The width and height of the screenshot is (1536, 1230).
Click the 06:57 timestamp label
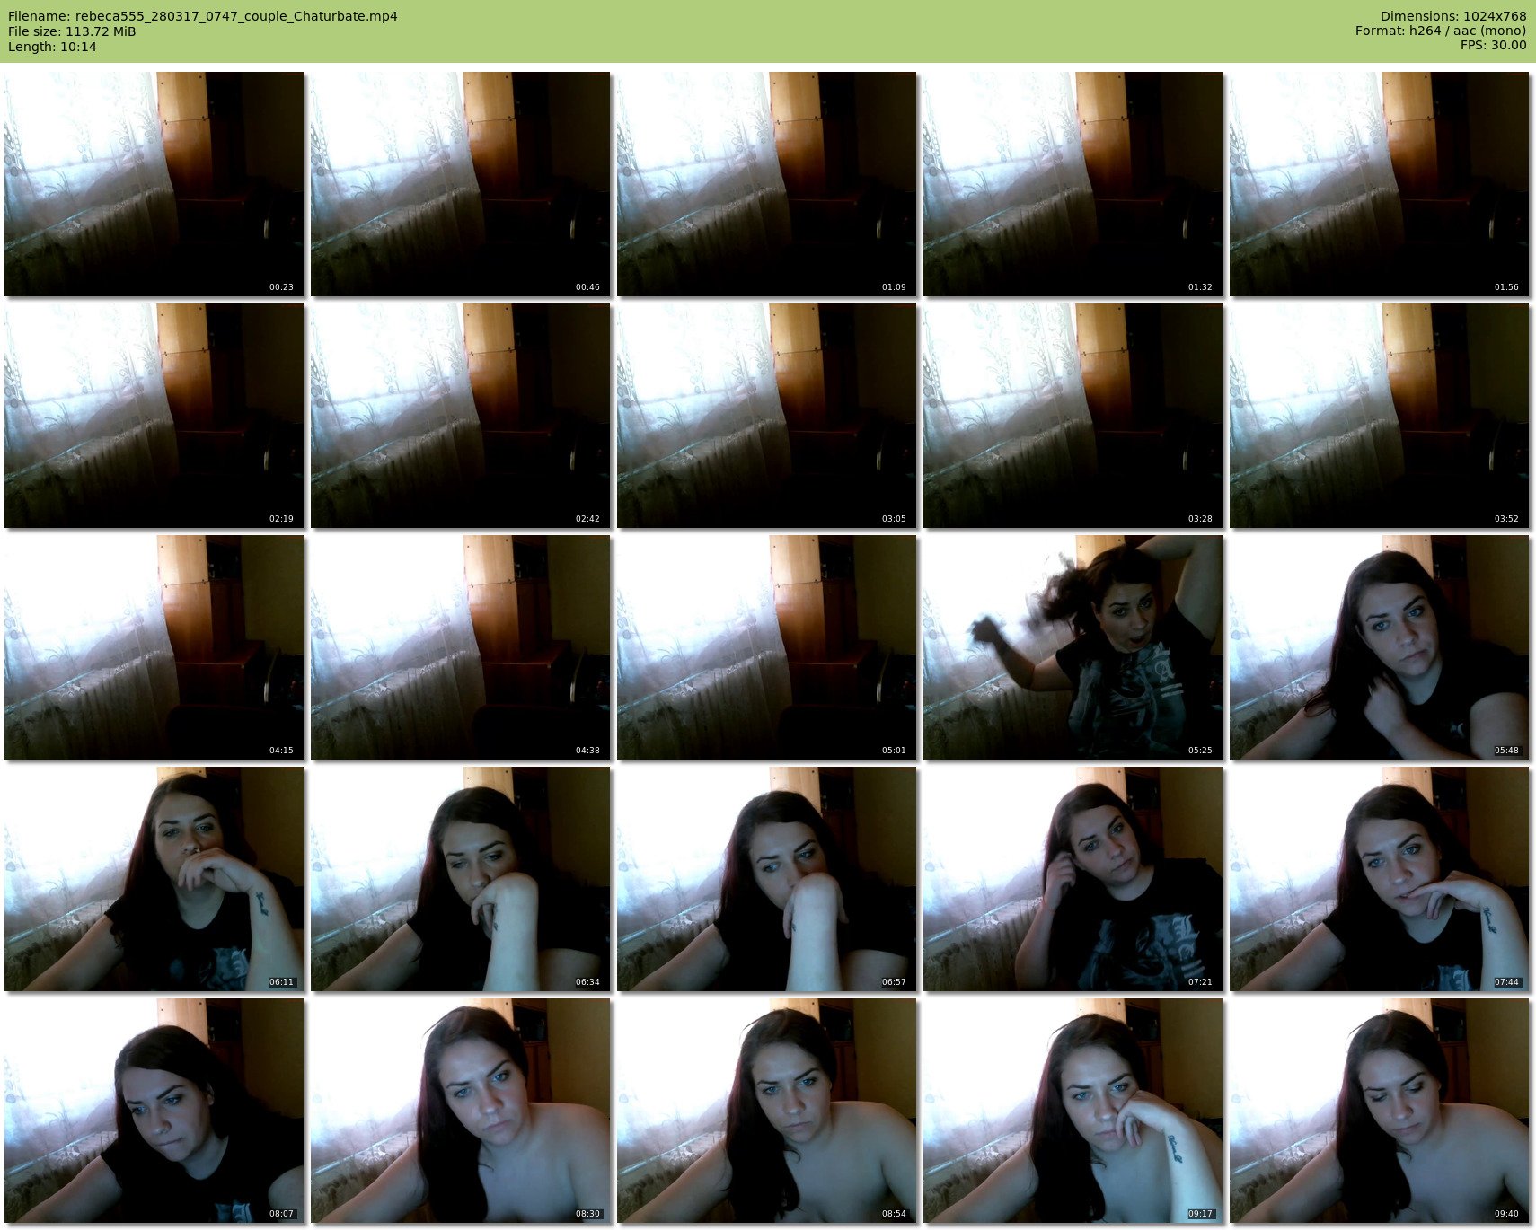(x=894, y=982)
